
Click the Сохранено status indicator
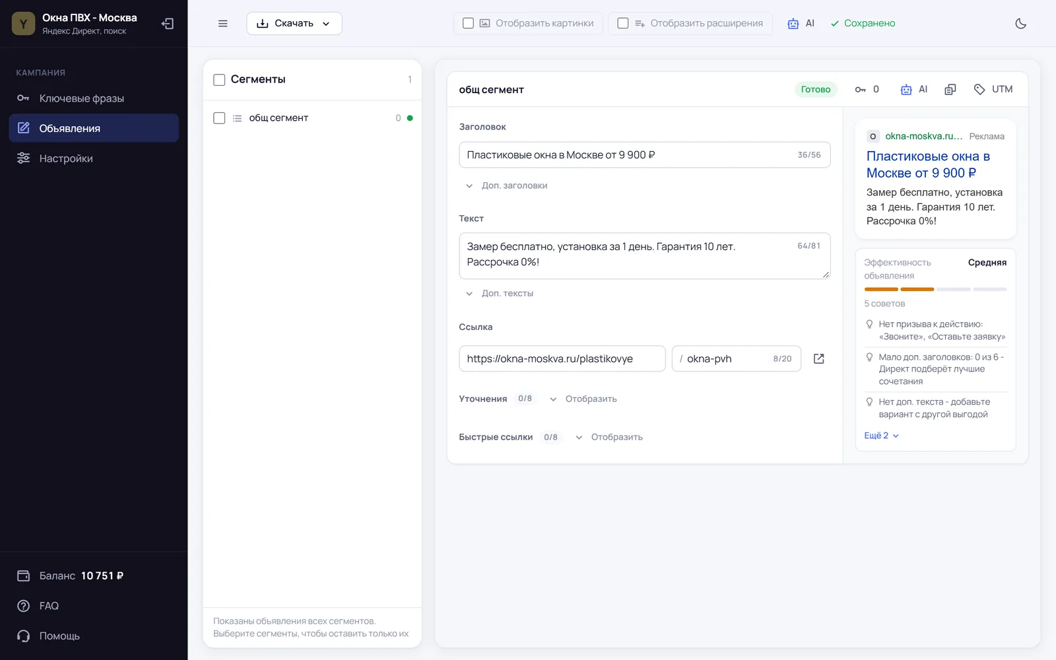[863, 23]
